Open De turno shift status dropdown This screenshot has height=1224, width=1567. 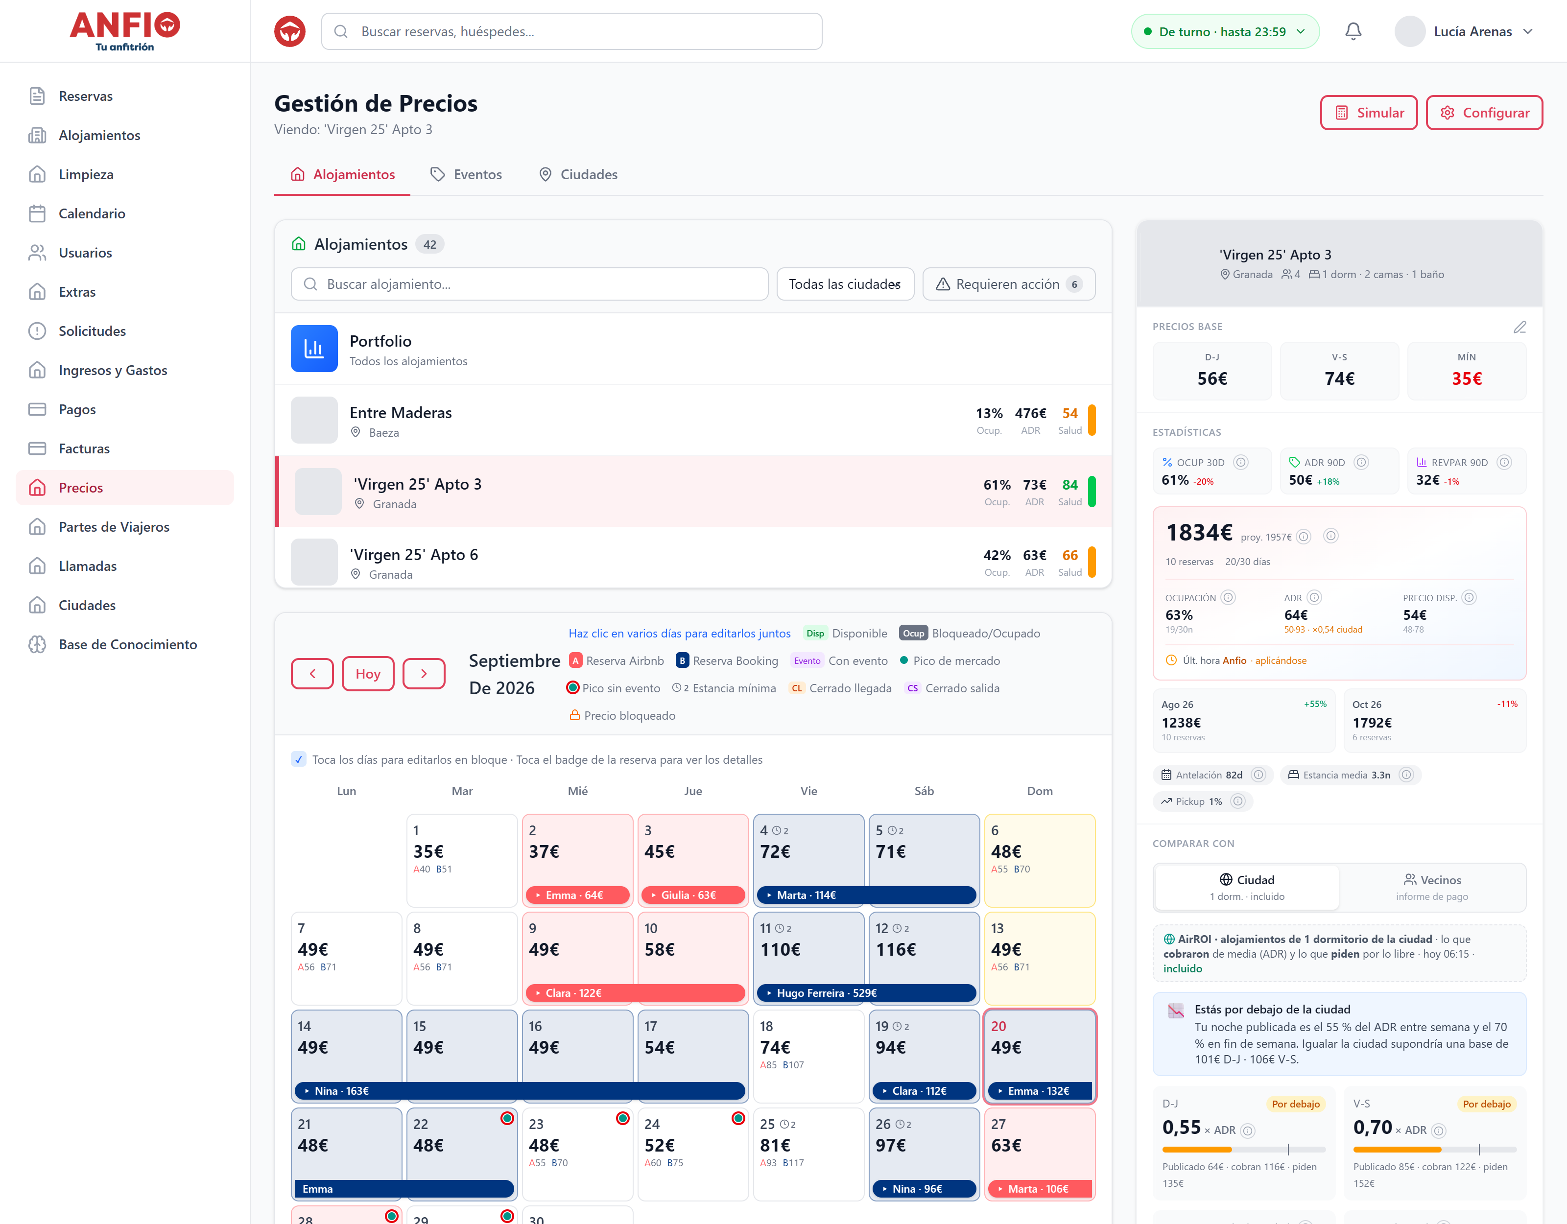tap(1225, 31)
